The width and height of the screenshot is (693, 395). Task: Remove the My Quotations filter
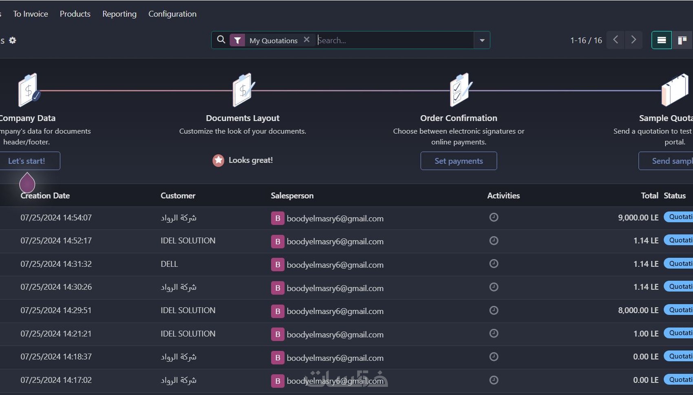307,39
